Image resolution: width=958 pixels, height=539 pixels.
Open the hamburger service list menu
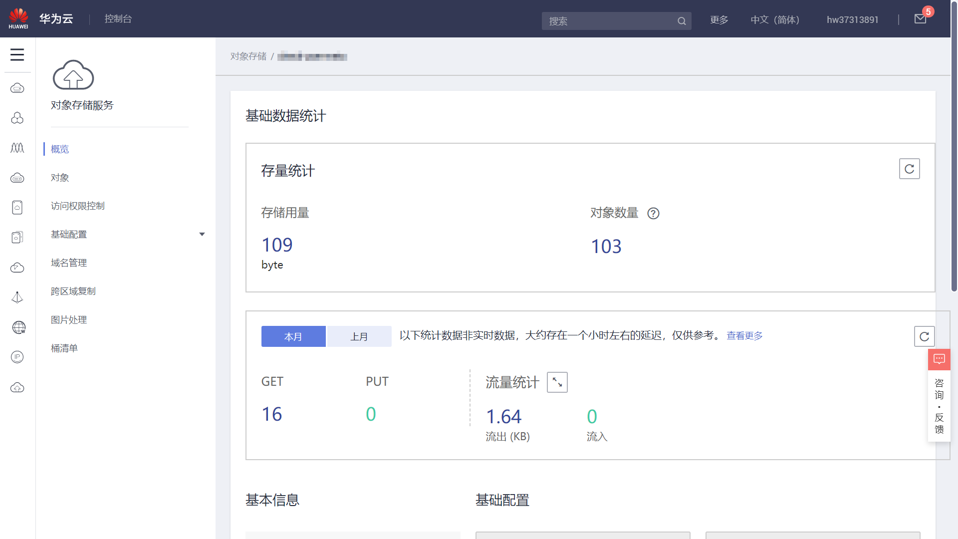(x=17, y=54)
